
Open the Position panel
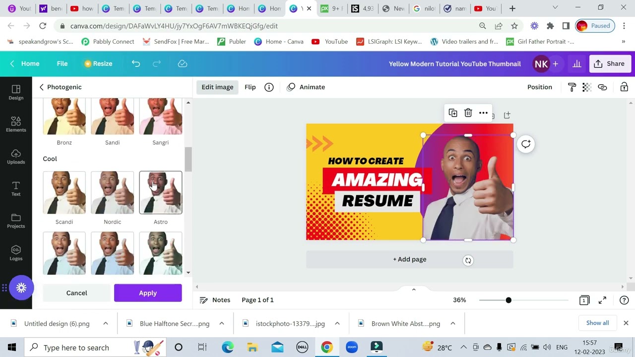540,87
